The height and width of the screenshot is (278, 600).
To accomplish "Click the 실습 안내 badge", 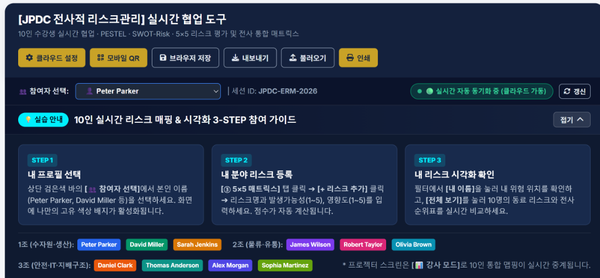I will [x=43, y=120].
